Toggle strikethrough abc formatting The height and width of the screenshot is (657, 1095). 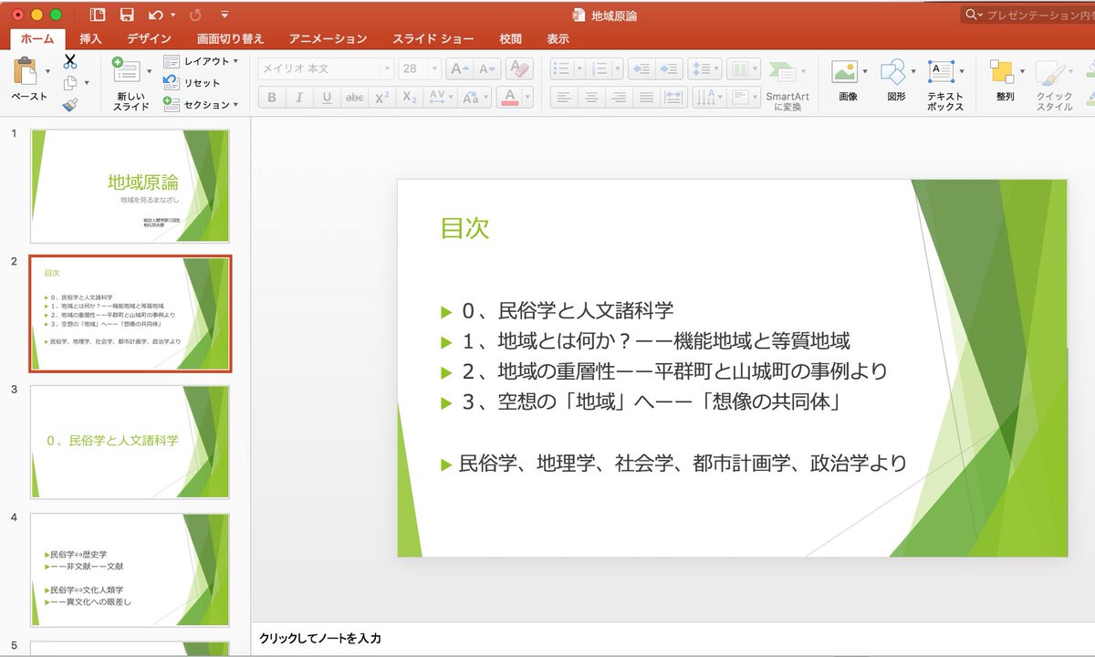[355, 97]
